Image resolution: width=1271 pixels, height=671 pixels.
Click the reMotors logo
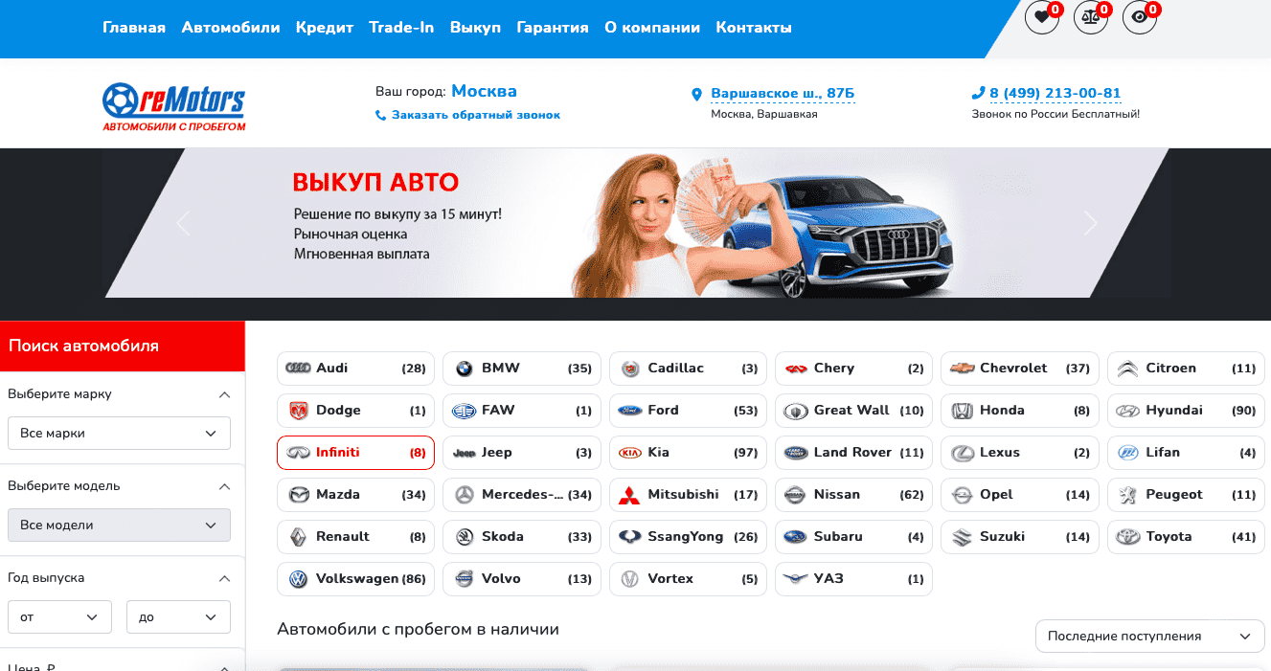pyautogui.click(x=172, y=103)
